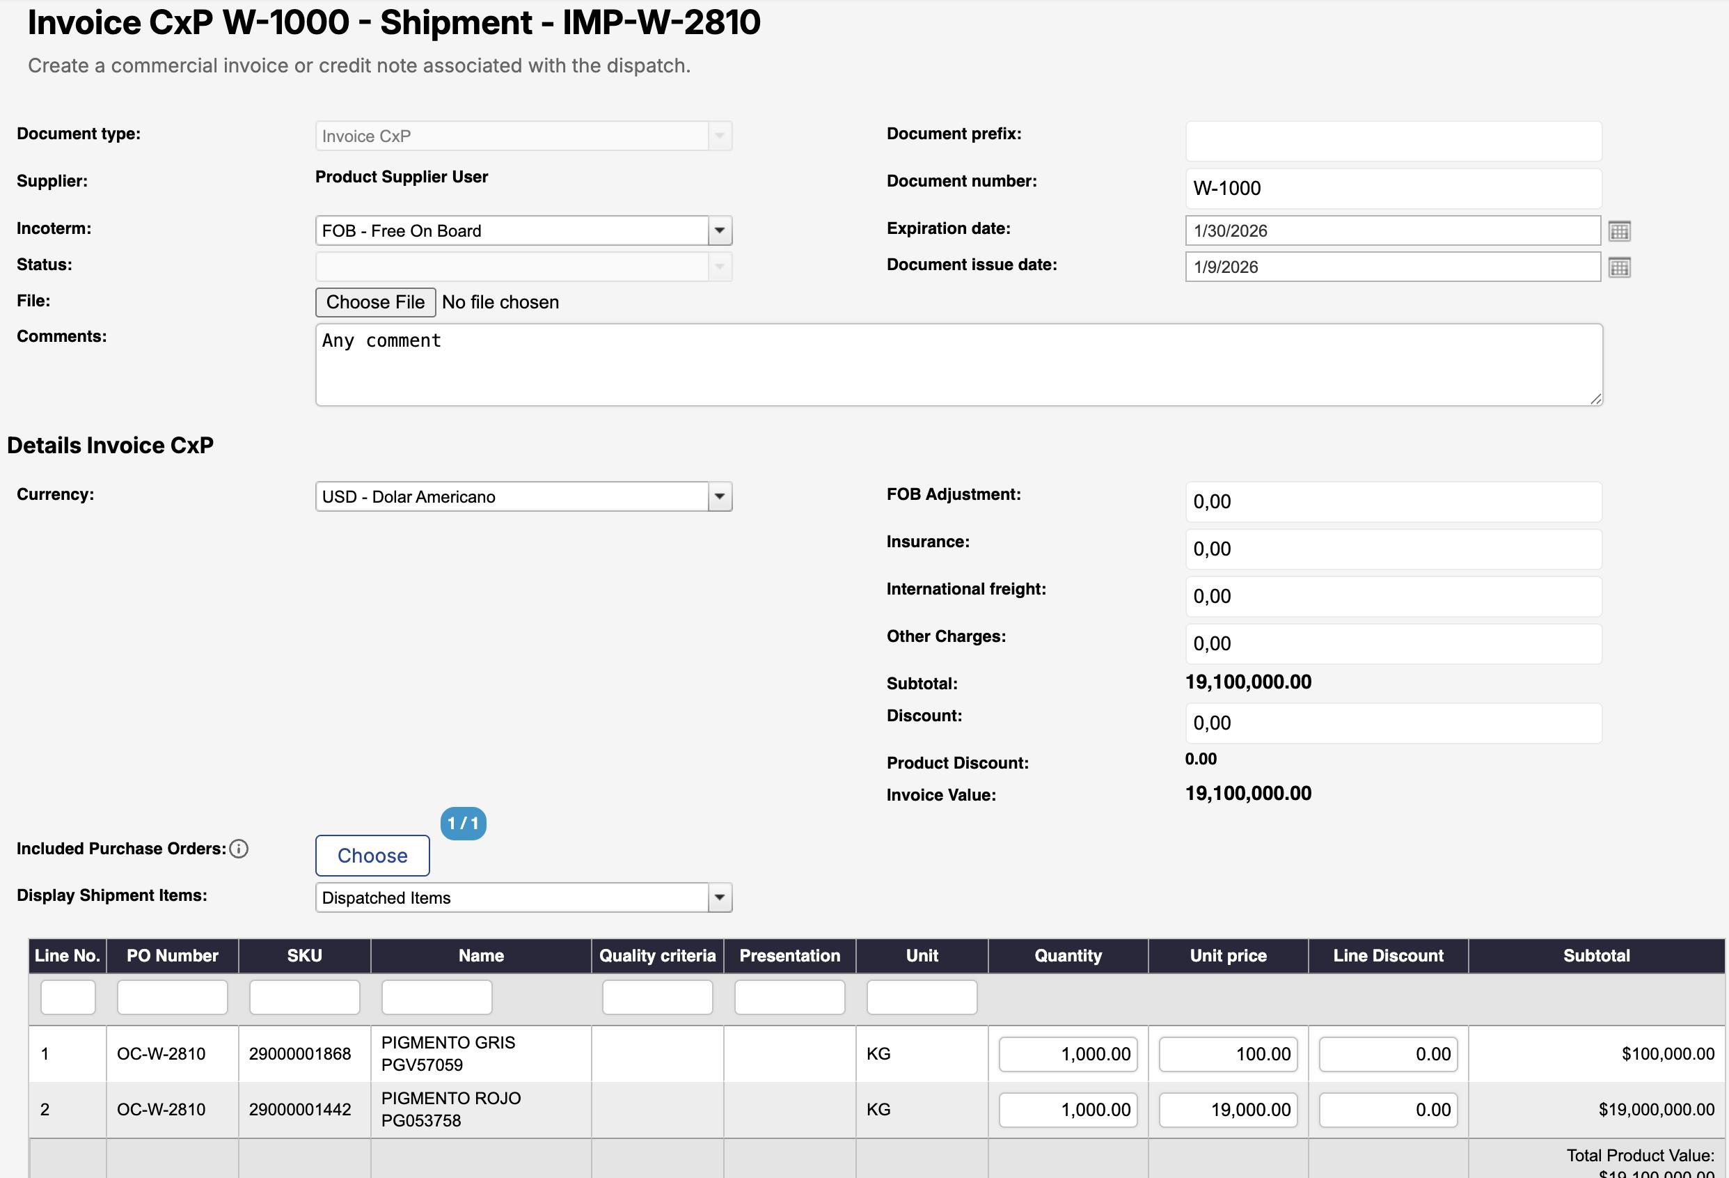Click the Included Purchase Orders info icon
The height and width of the screenshot is (1178, 1729).
tap(239, 848)
